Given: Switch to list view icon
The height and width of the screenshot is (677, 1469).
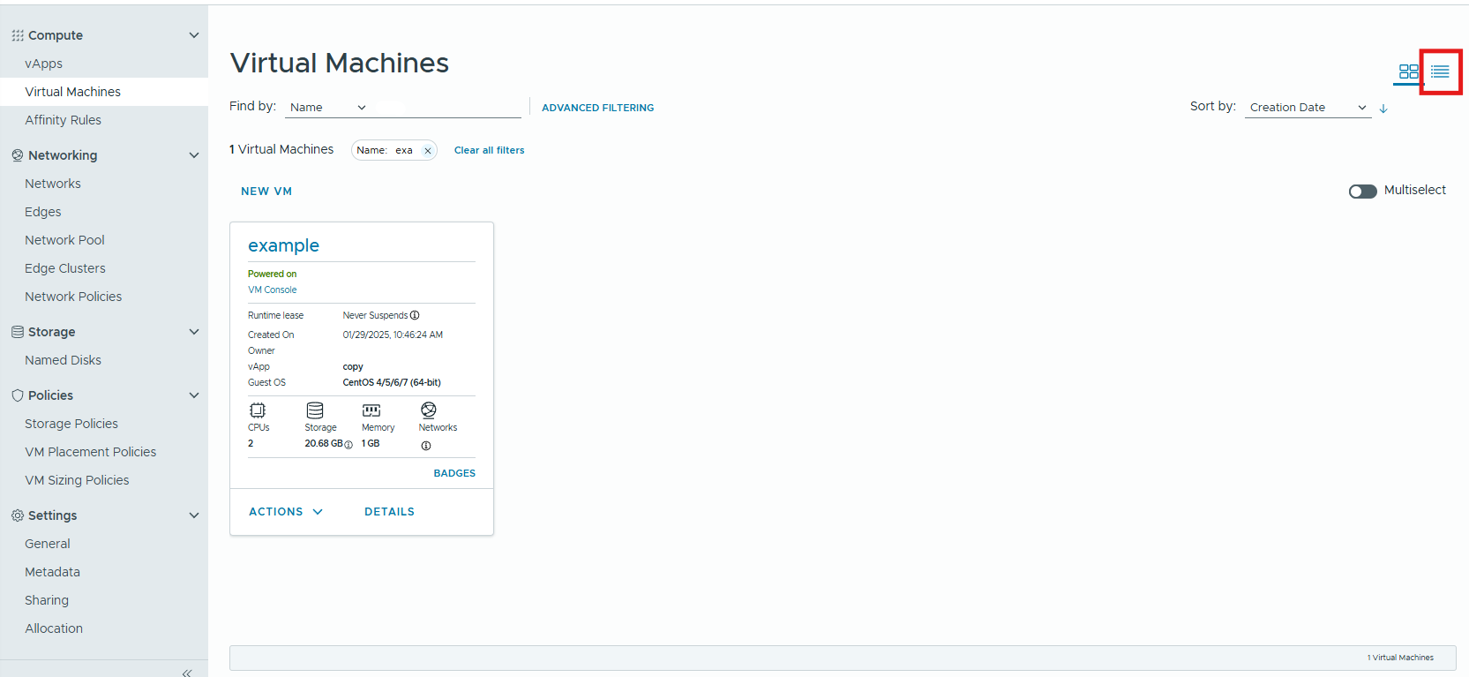Looking at the screenshot, I should point(1440,71).
